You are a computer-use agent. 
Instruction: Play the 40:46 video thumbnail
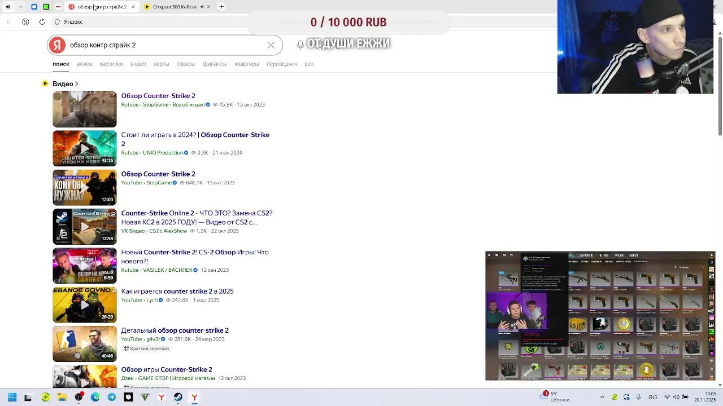point(85,344)
